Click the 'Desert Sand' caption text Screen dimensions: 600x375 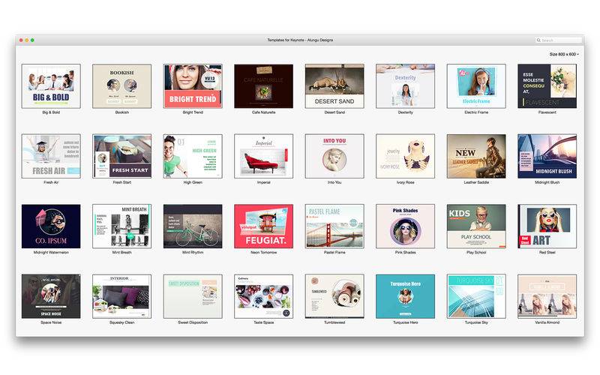(334, 112)
